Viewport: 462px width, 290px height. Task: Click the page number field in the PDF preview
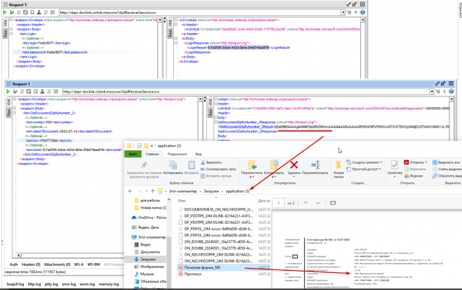tap(278, 203)
